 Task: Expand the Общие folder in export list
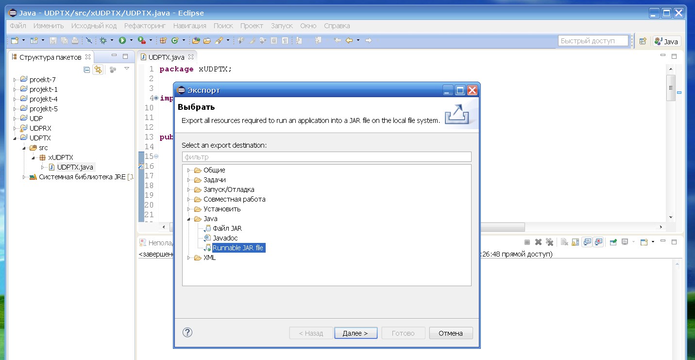click(189, 171)
